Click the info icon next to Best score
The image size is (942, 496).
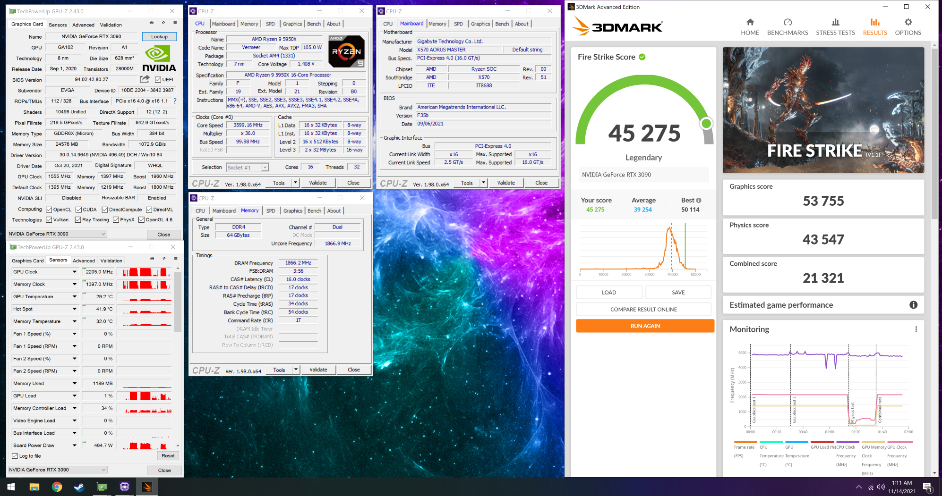pyautogui.click(x=699, y=200)
